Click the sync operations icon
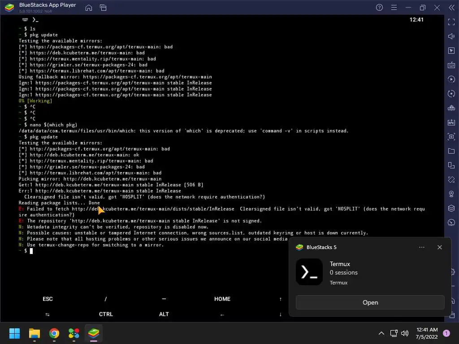Screen dimensions: 459x344 [451, 94]
